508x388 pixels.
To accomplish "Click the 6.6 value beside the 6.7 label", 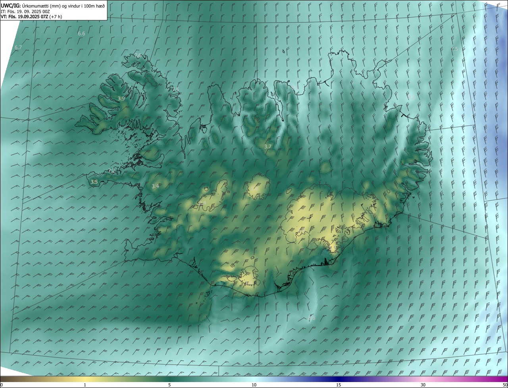I will 81,34.
